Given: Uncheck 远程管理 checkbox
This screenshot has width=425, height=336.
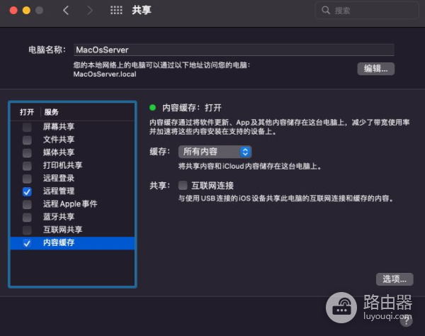Looking at the screenshot, I should 27,191.
